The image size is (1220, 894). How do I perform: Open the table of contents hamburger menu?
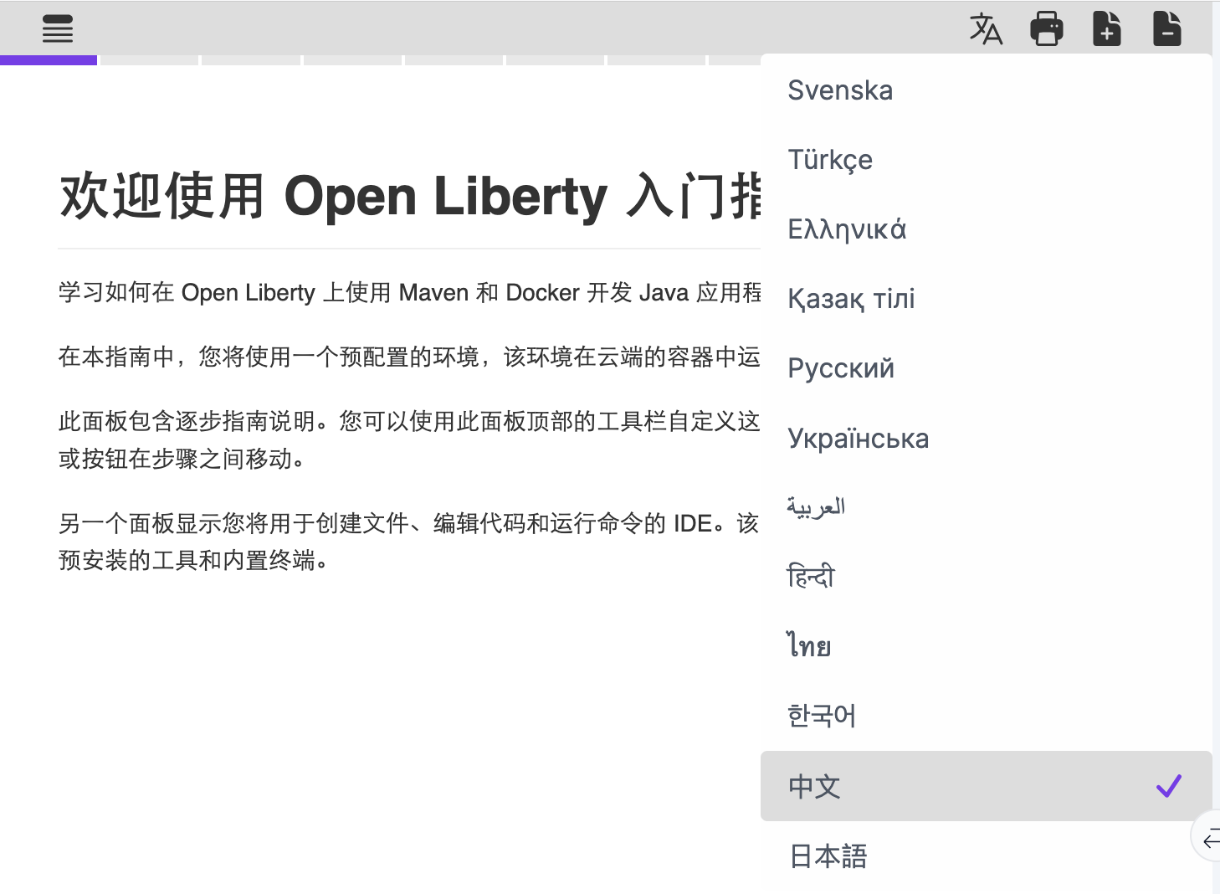(58, 28)
